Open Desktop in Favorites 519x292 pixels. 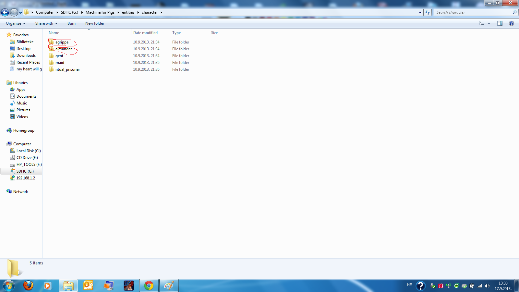[20, 49]
